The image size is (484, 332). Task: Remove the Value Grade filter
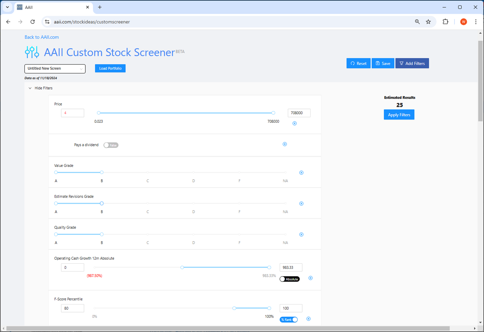(x=301, y=173)
